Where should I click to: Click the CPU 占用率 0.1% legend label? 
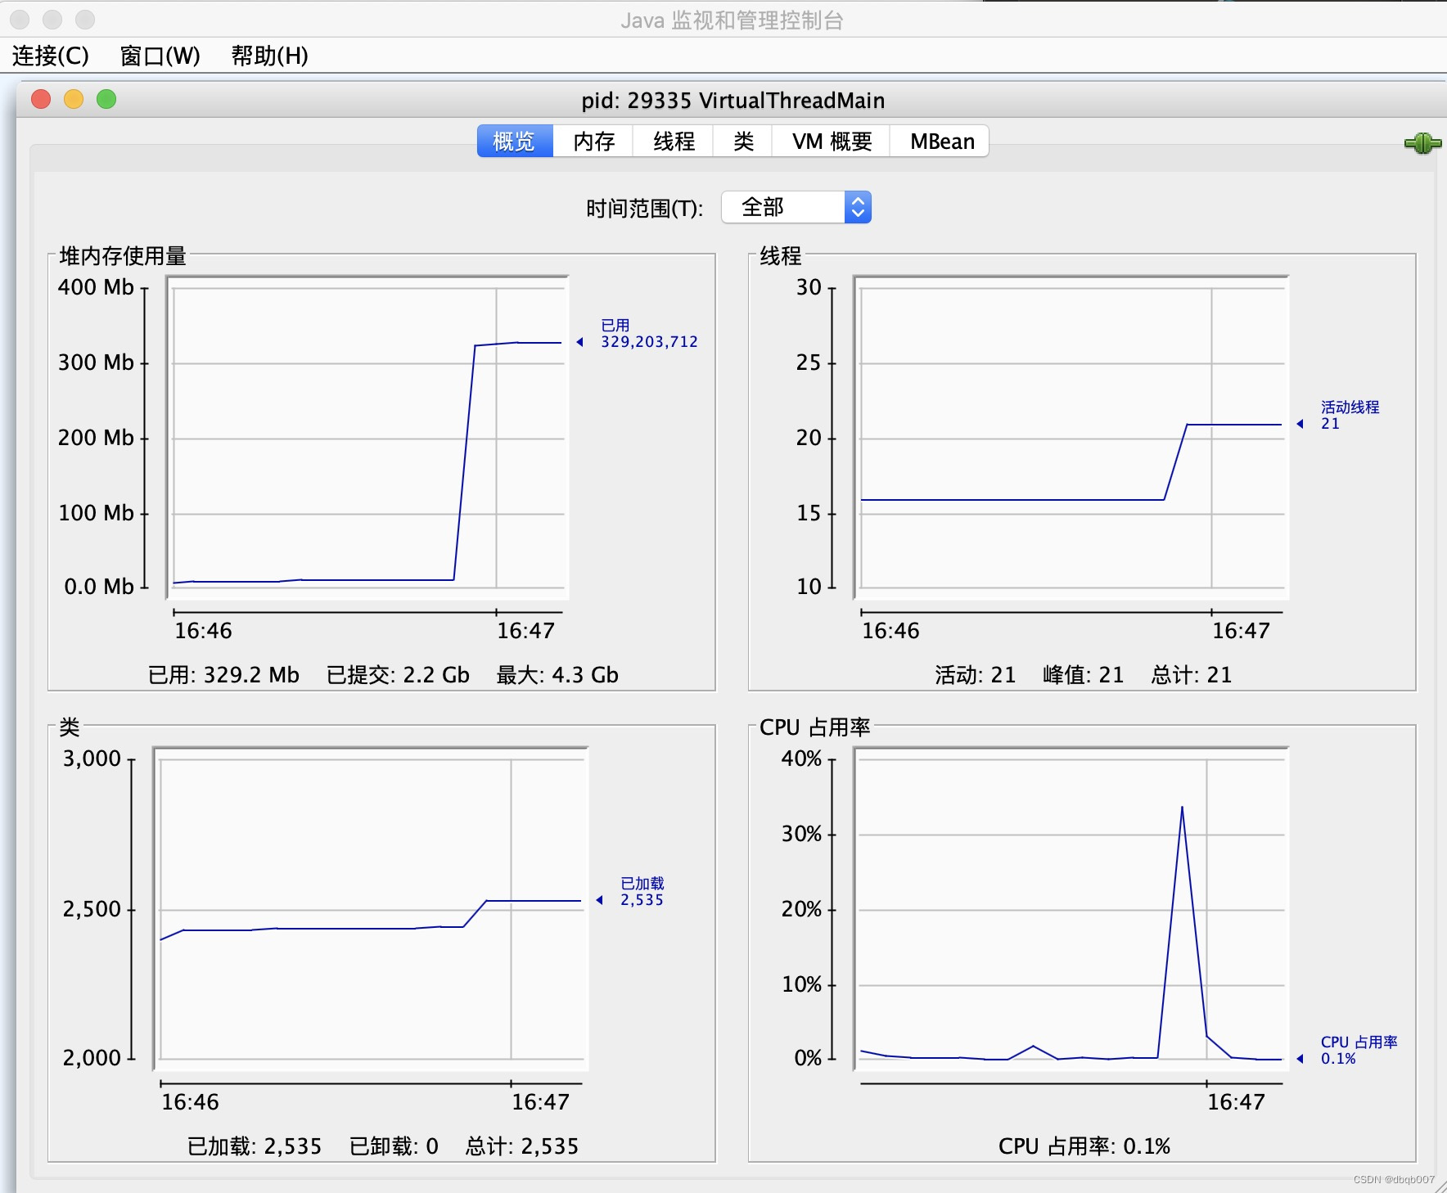1359,1050
